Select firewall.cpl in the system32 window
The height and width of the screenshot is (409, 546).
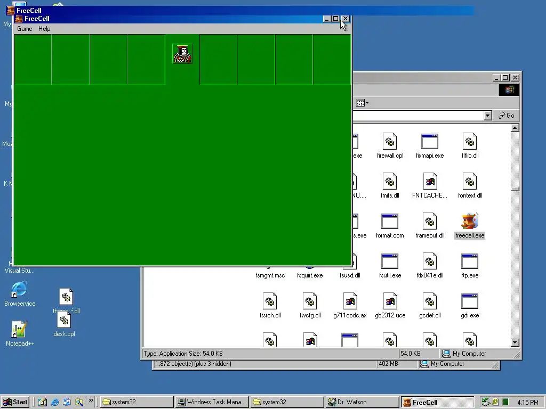pyautogui.click(x=390, y=146)
